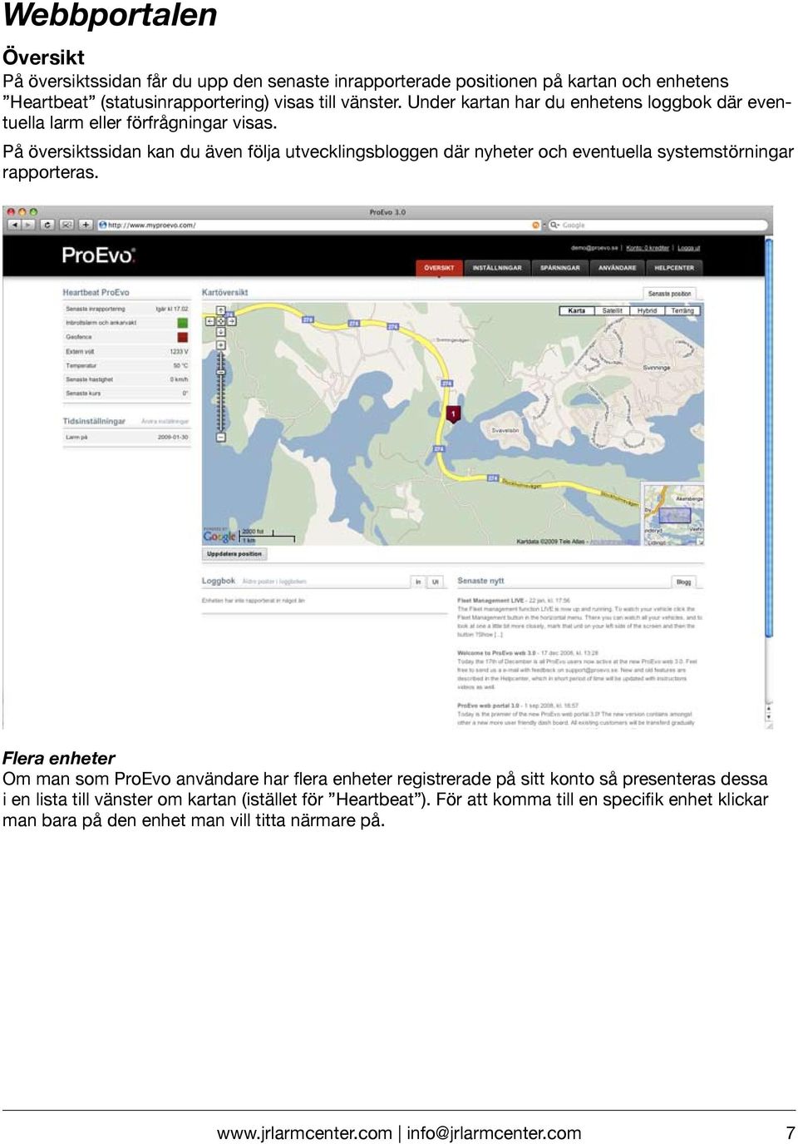Image resolution: width=798 pixels, height=1144 pixels.
Task: Select the Ut logbook filter tab
Action: [436, 582]
